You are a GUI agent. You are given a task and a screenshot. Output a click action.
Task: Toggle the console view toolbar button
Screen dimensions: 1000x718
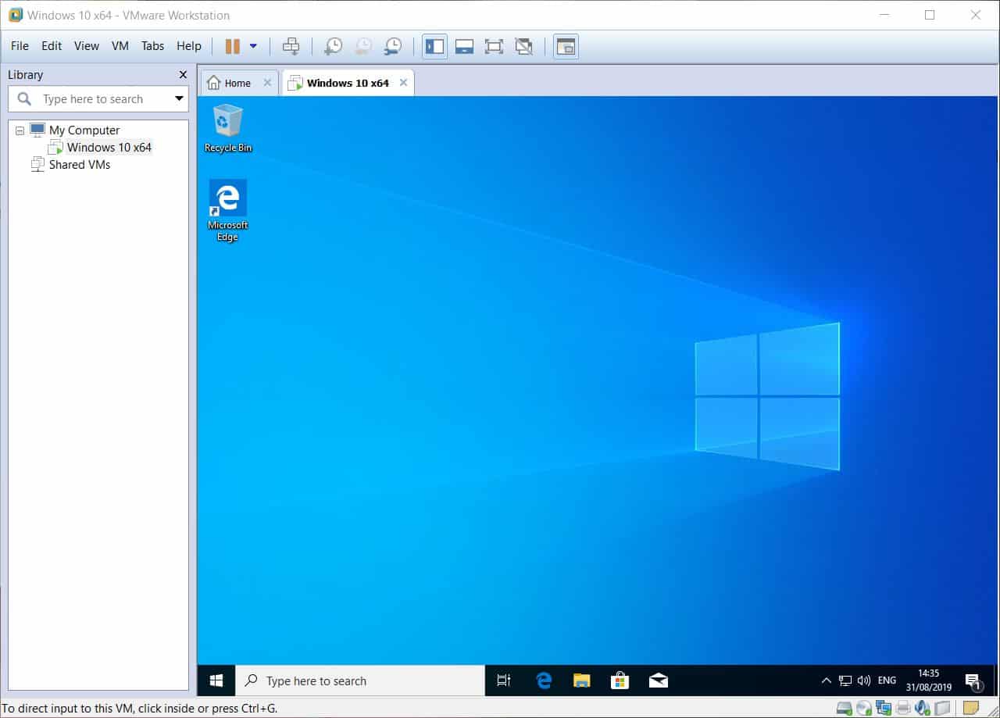coord(565,46)
